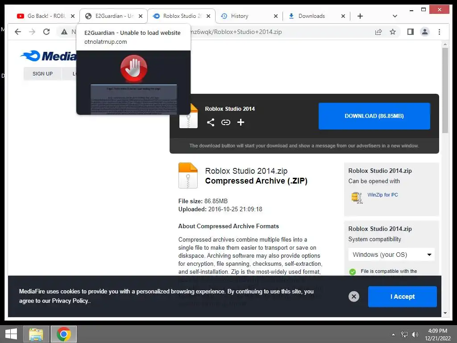This screenshot has width=457, height=343.
Task: Click the 'File size: 86.85MB' text
Action: [203, 201]
